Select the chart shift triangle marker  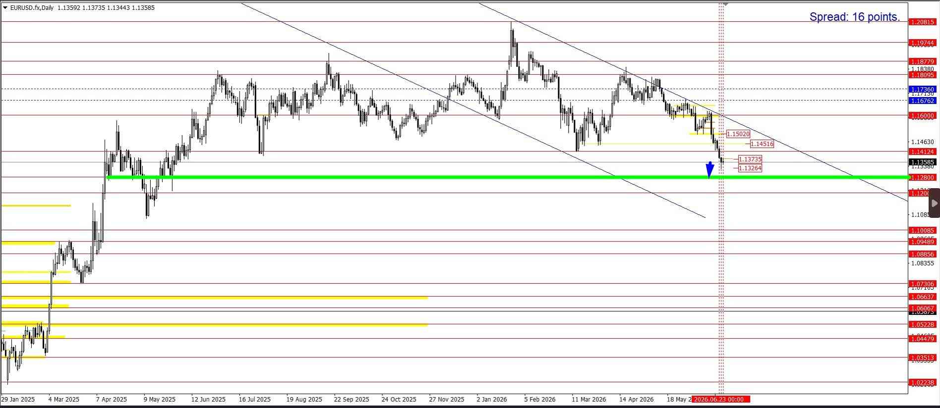coord(725,4)
